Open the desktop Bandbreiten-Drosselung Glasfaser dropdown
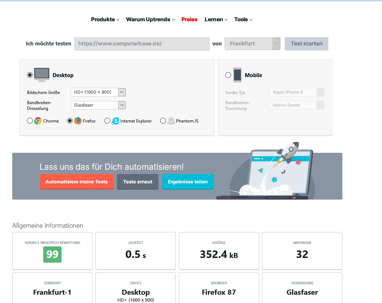The width and height of the screenshot is (382, 303). (98, 105)
